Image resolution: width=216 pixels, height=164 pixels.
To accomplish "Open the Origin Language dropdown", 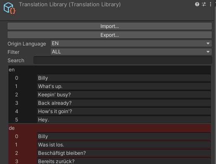I will pyautogui.click(x=131, y=43).
